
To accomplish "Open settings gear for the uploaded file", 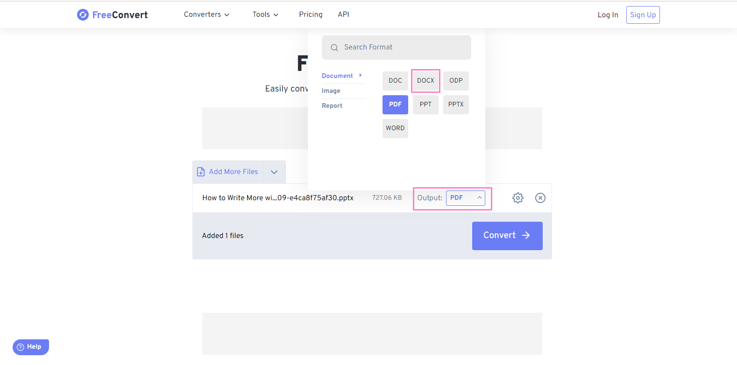I will (517, 197).
